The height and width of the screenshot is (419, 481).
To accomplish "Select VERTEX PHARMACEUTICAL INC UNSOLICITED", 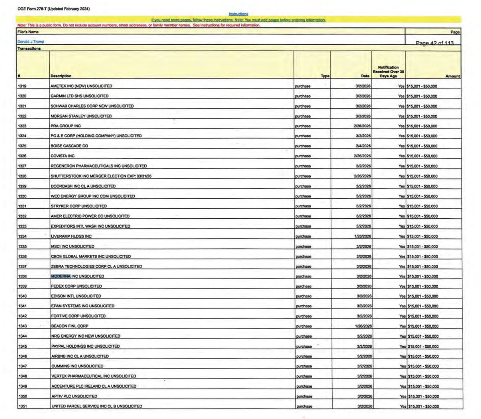I will coord(93,376).
